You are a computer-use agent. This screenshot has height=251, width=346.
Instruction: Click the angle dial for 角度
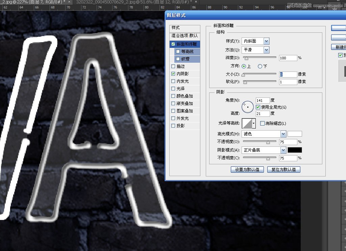(248, 107)
